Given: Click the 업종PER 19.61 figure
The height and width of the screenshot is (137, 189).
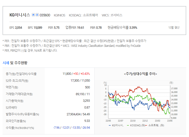Looking at the screenshot, I should point(75,27).
